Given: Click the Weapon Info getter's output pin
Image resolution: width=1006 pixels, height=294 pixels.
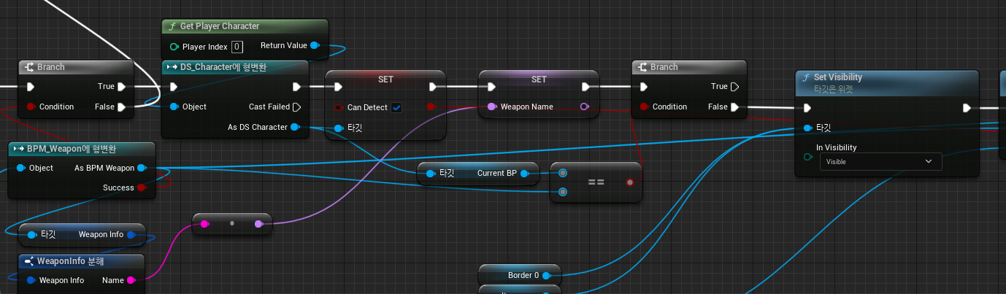Looking at the screenshot, I should (131, 235).
